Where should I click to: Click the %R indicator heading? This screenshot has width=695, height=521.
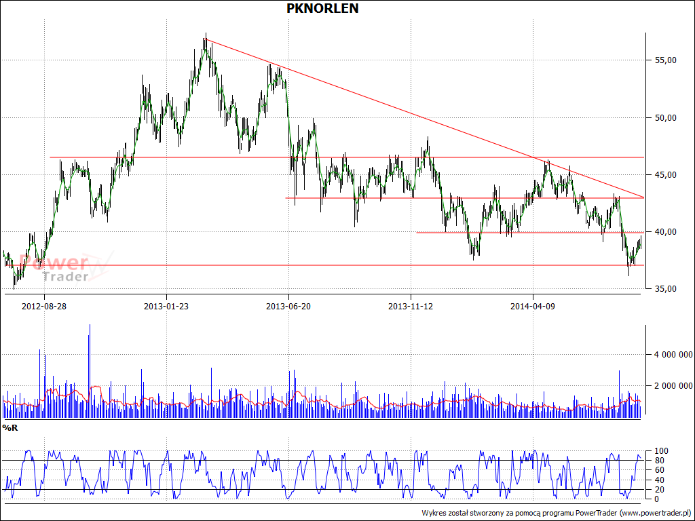coord(10,428)
